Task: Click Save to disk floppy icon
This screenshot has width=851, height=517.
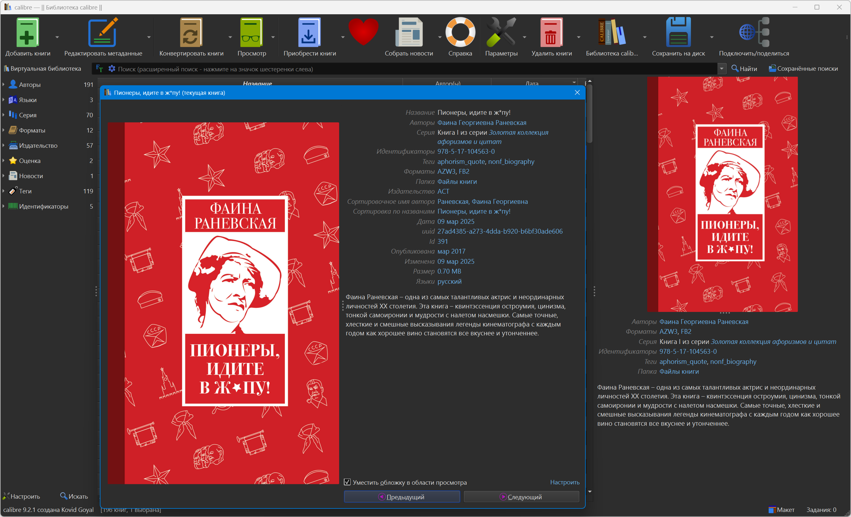Action: [x=678, y=32]
